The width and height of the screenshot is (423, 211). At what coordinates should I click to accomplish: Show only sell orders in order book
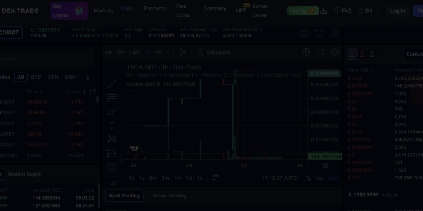362,54
